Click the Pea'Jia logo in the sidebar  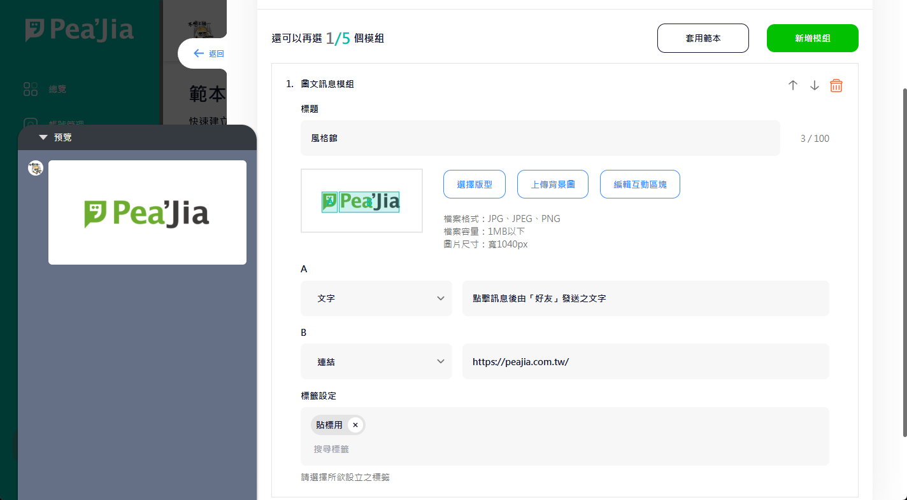pos(80,31)
